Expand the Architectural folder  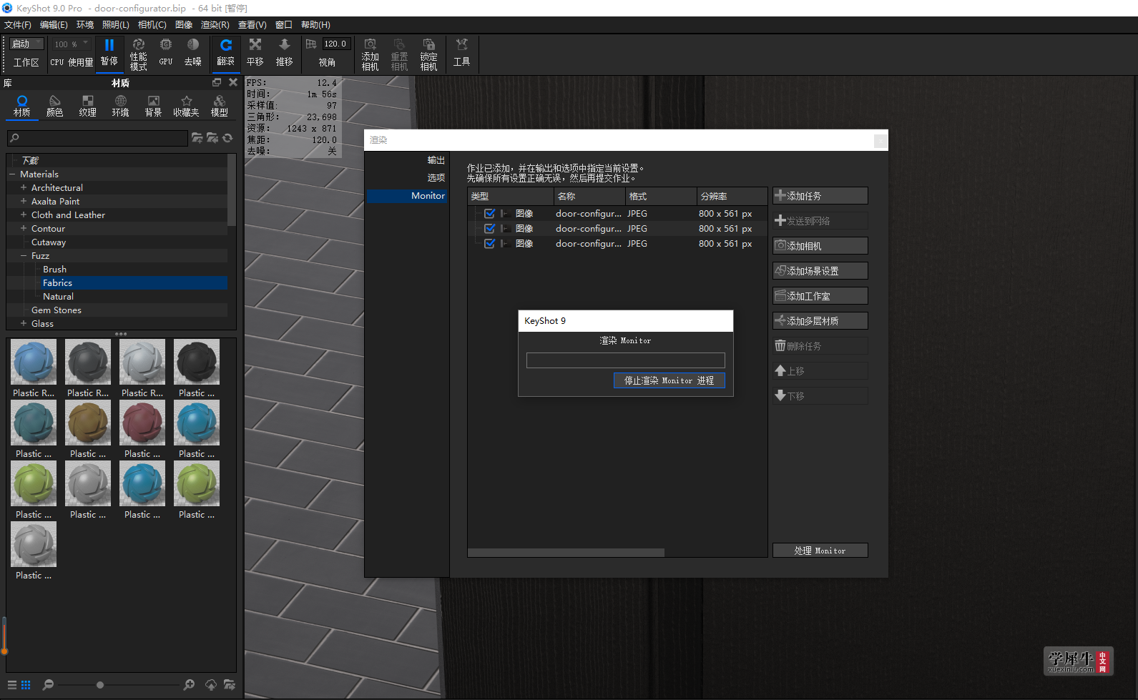tap(24, 188)
